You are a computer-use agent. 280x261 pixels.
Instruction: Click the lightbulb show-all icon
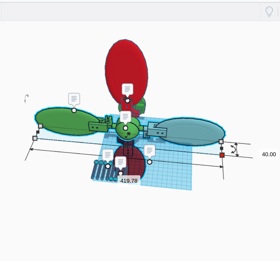tap(269, 12)
